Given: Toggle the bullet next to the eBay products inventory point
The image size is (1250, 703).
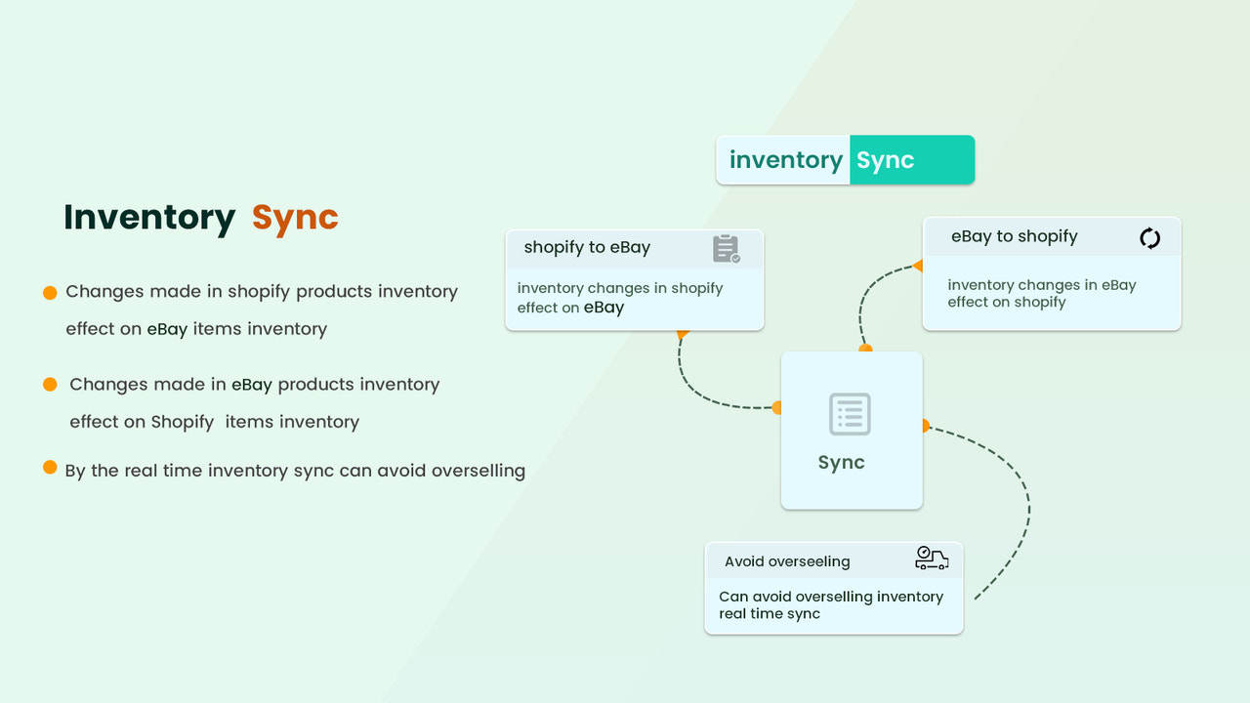Looking at the screenshot, I should (x=49, y=385).
